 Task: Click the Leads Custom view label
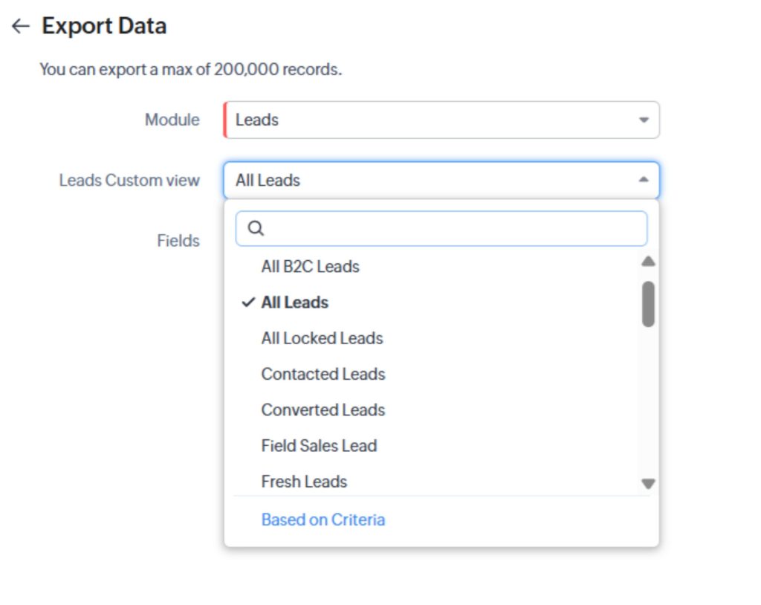129,180
